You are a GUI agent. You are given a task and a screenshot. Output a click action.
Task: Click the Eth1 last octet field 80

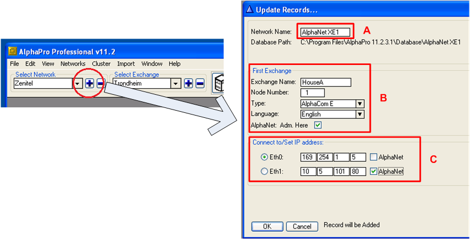[358, 171]
